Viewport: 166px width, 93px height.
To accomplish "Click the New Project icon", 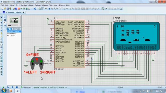I will pyautogui.click(x=2, y=9).
